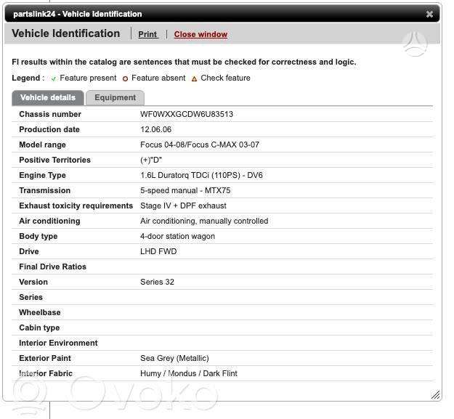This screenshot has width=454, height=419.
Task: Switch to the Equipment tab
Action: pyautogui.click(x=115, y=98)
